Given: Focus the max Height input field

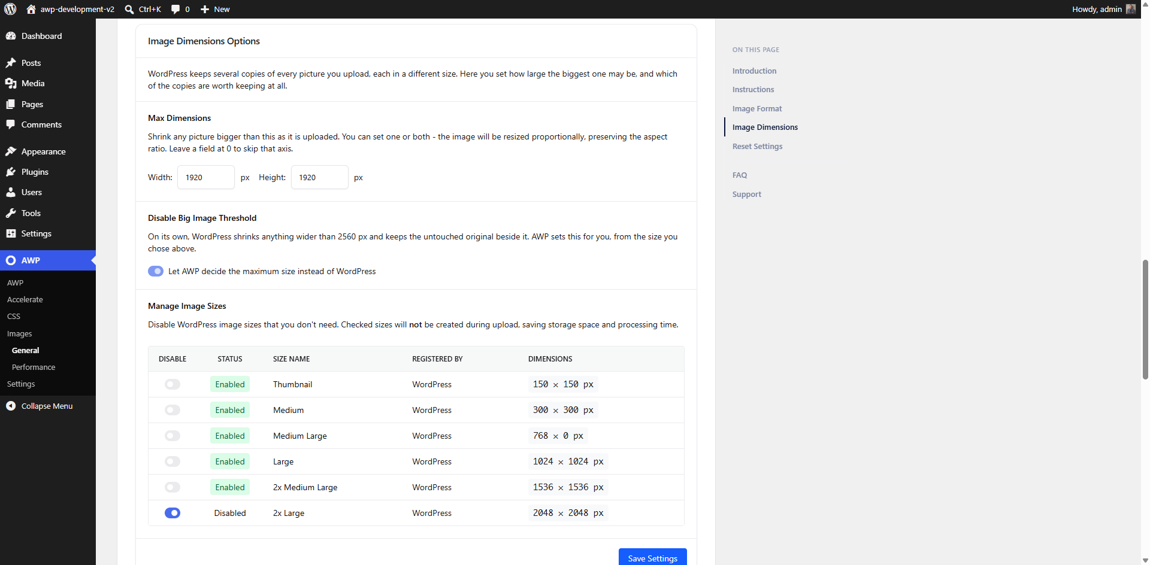Looking at the screenshot, I should (320, 177).
